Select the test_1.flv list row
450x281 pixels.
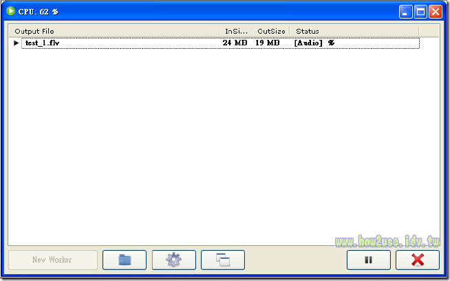pyautogui.click(x=220, y=43)
